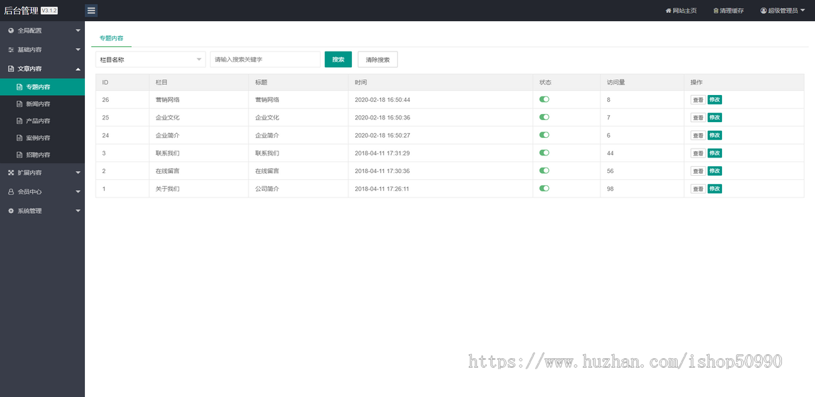
Task: Click the puzzle icon beside 扩展内容
Action: click(x=11, y=172)
